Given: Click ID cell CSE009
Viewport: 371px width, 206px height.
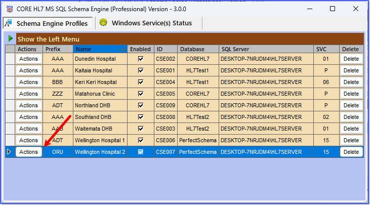Looking at the screenshot, I should point(166,105).
